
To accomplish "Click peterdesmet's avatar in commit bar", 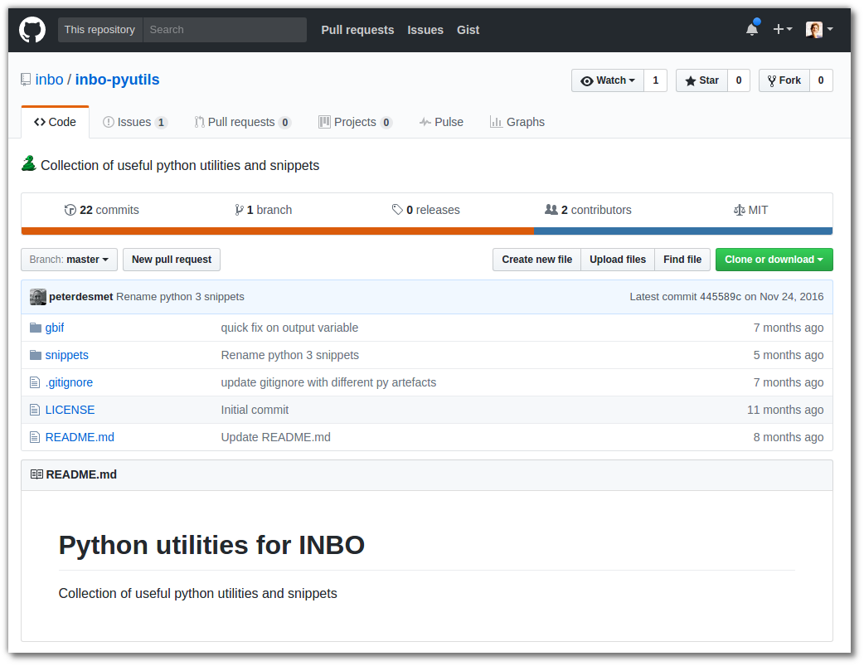I will point(38,297).
